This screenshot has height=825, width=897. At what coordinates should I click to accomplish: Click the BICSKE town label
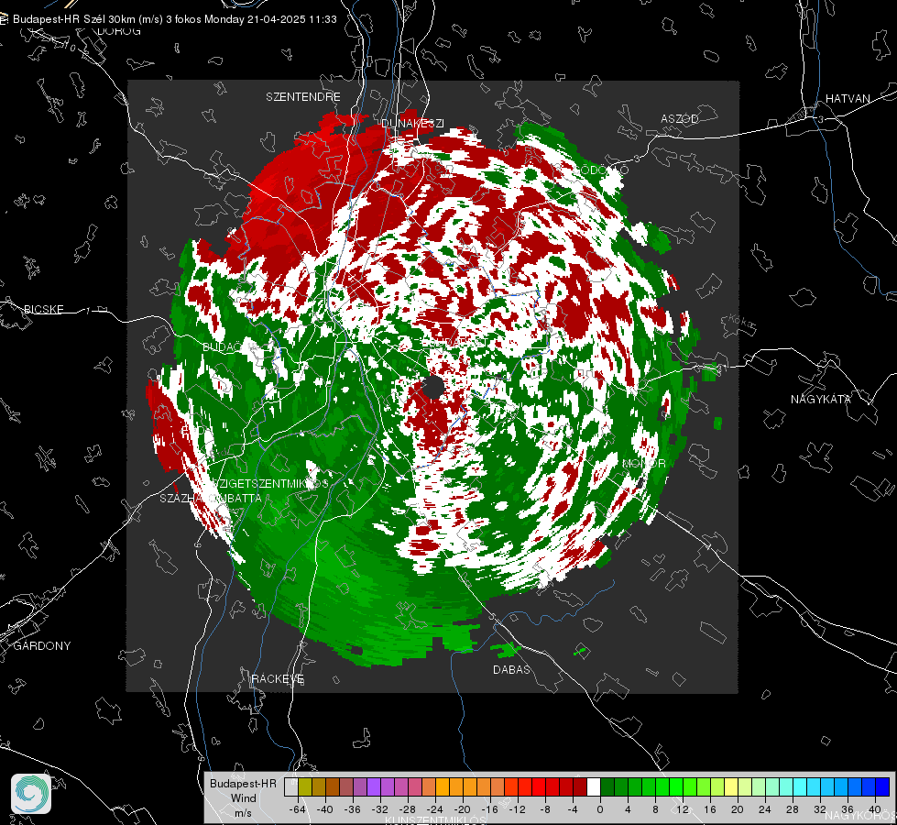click(43, 310)
